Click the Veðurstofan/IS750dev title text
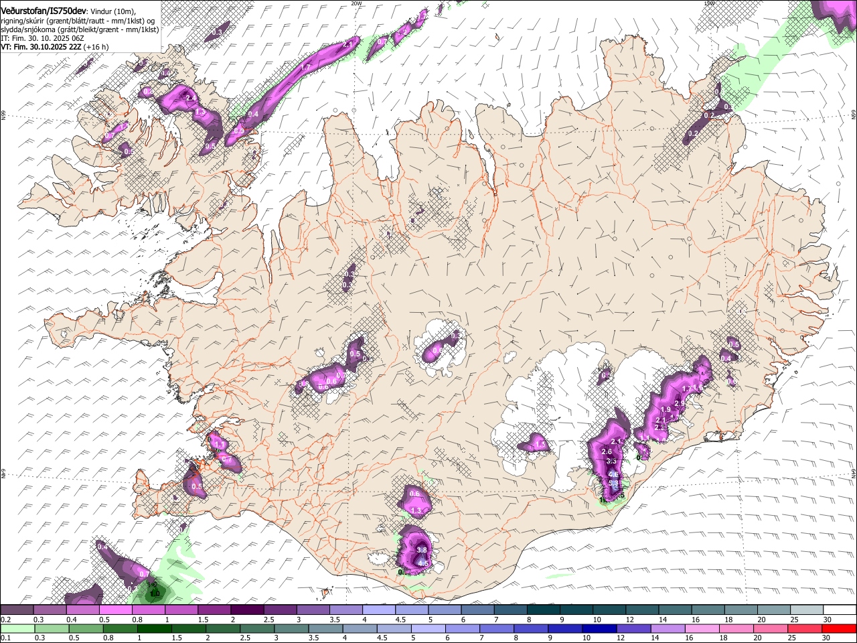Viewport: 857px width, 643px height. point(43,11)
